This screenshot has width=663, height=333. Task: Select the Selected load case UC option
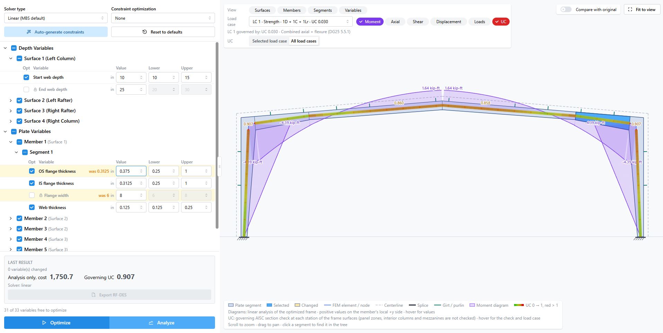269,41
